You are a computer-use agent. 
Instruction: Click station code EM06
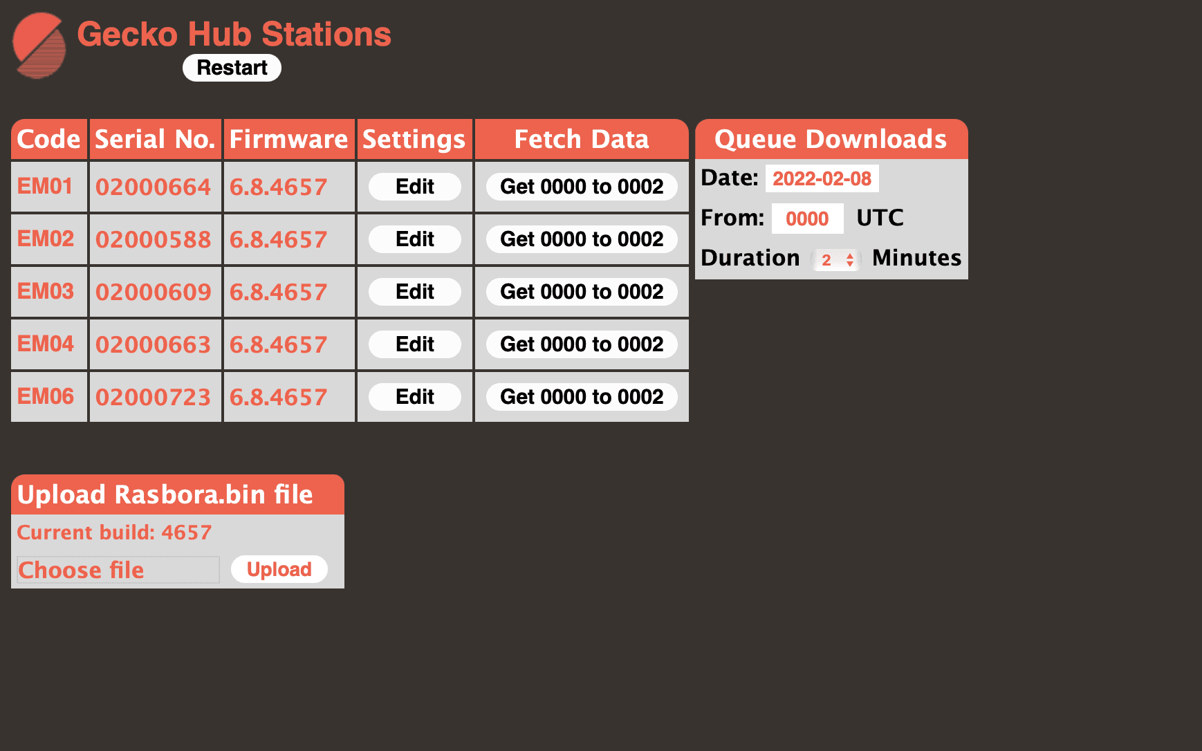tap(45, 396)
